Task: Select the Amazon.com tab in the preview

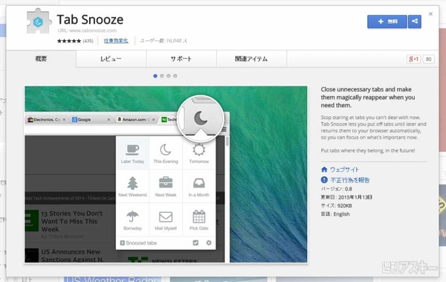Action: (136, 120)
